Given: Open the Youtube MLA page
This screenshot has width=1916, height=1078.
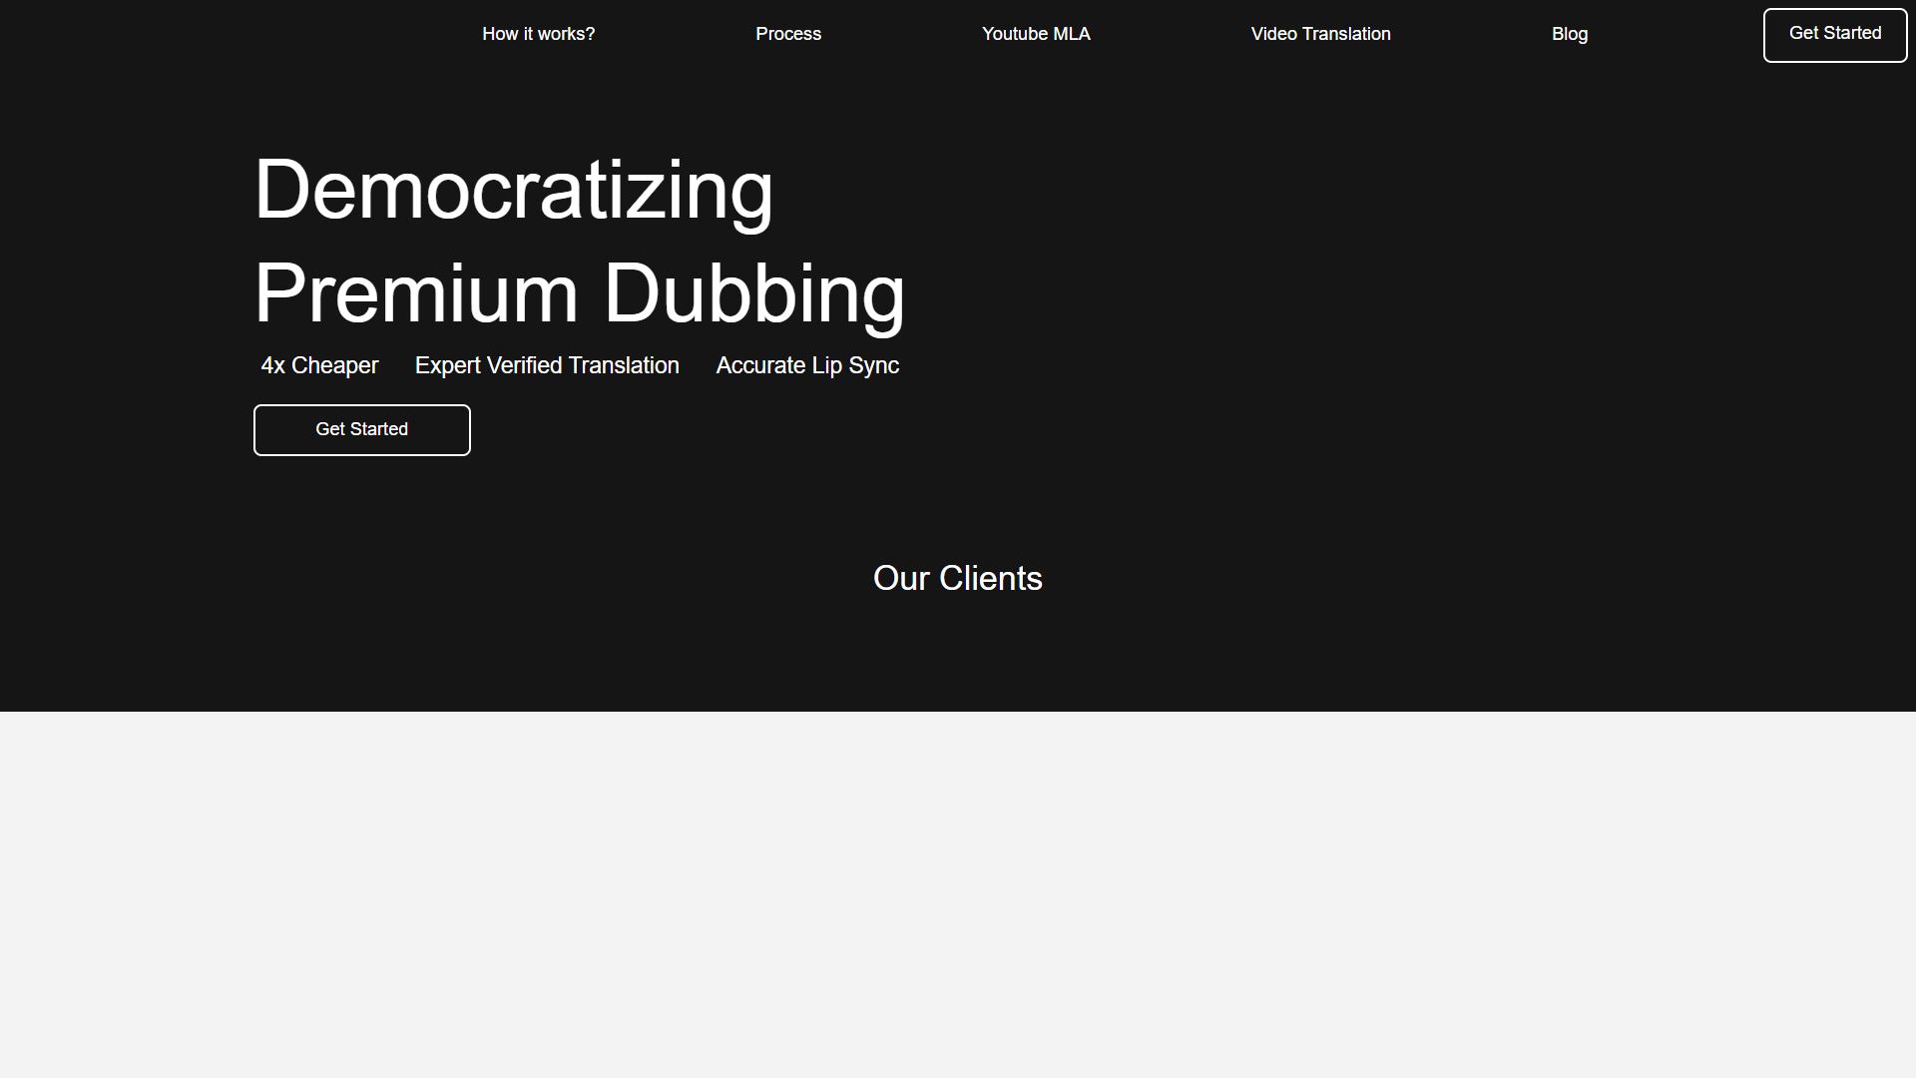Looking at the screenshot, I should (1036, 34).
